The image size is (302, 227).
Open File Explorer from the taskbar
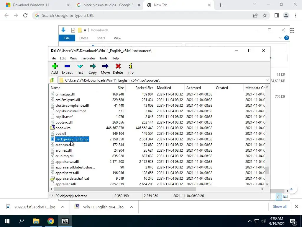36,221
